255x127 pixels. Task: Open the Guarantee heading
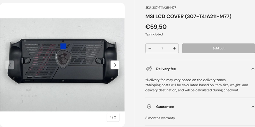pyautogui.click(x=165, y=107)
